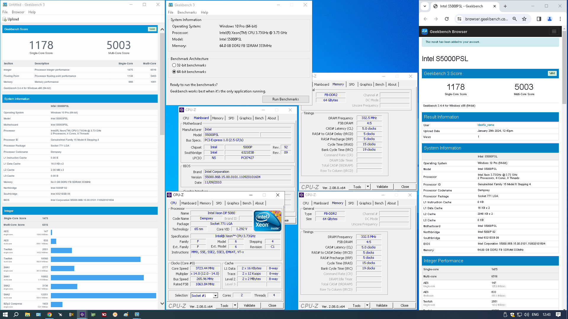Viewport: 568px width, 319px height.
Task: Open the volume control in system tray
Action: click(x=527, y=315)
